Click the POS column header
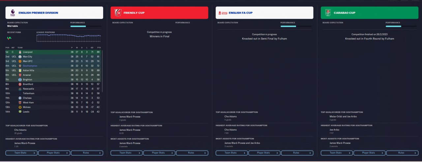Image resolution: width=422 pixels, height=162 pixels. click(x=7, y=47)
